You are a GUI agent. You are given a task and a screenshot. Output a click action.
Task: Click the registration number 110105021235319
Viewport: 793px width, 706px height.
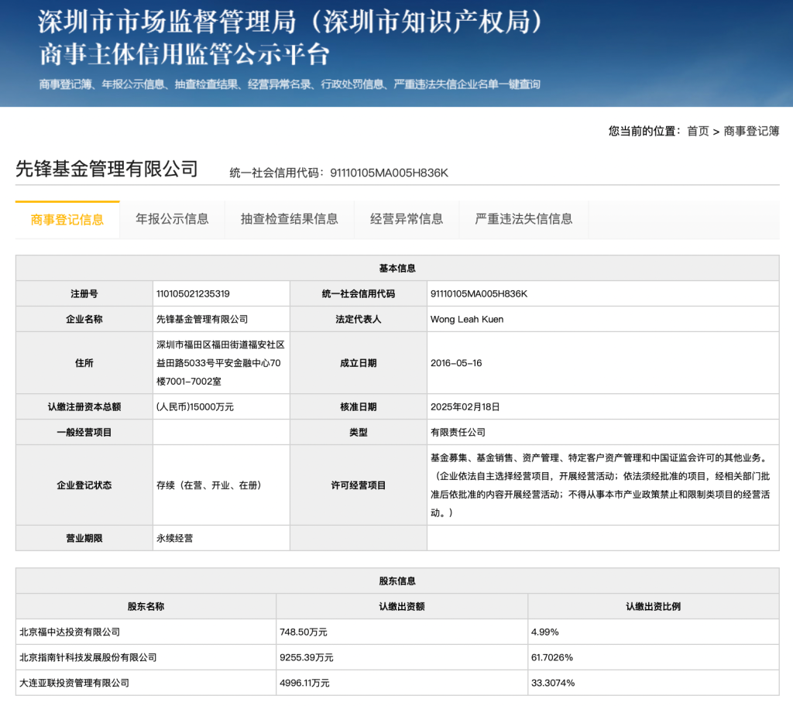[193, 293]
